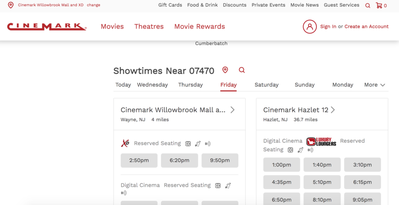Click closed caption icon in the Hazlet 12 row

pos(290,150)
